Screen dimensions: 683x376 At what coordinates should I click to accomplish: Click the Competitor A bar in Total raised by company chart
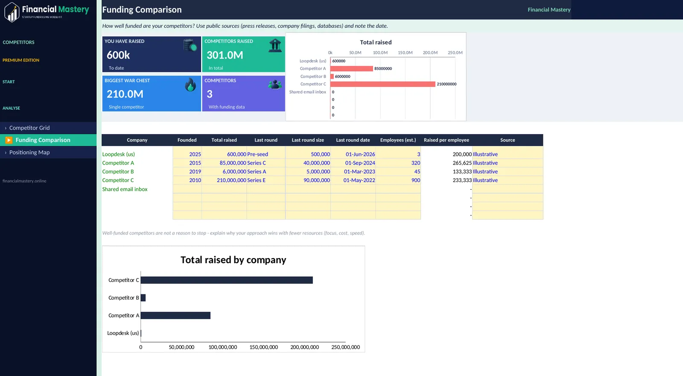tap(175, 315)
